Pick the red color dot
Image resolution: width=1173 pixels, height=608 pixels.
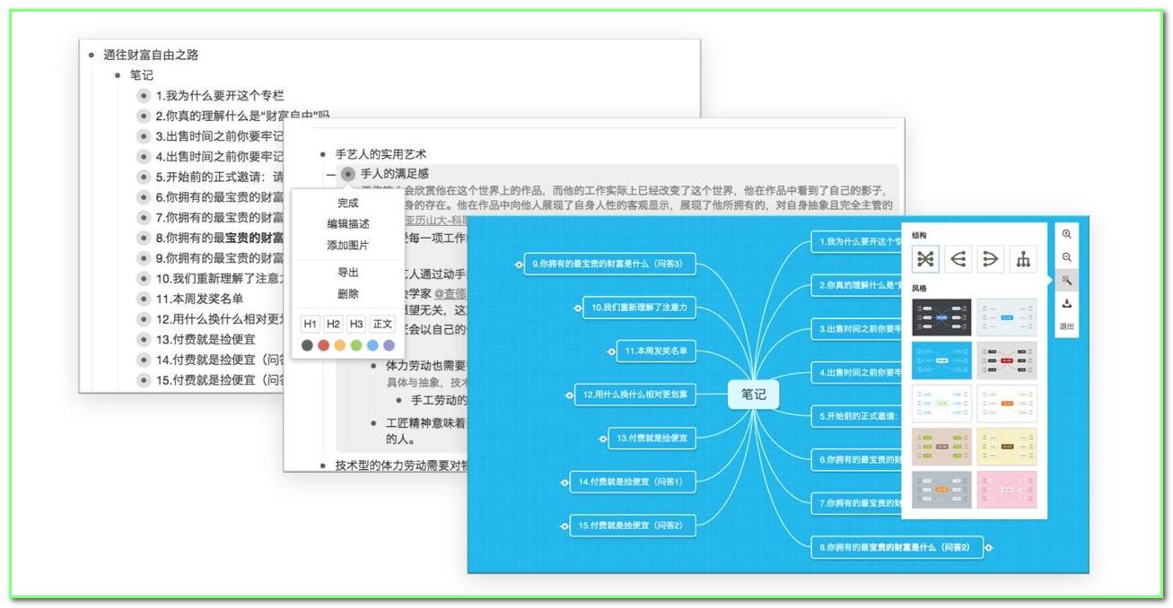click(x=323, y=344)
